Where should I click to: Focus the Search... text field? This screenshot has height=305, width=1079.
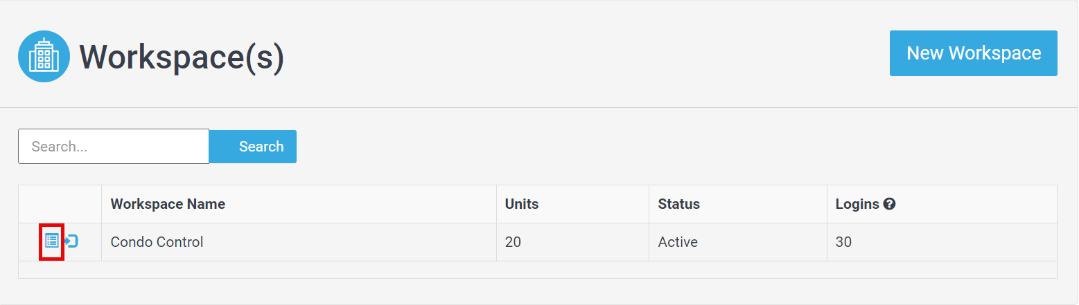[114, 147]
